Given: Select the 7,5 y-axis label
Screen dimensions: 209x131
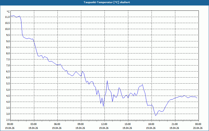Looking at the screenshot, I should [x=8, y=59].
